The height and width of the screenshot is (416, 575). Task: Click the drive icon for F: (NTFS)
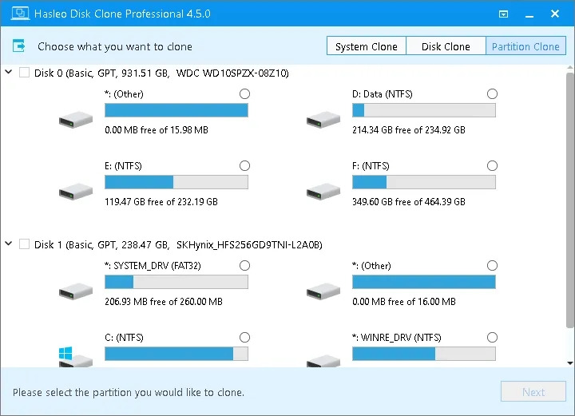pyautogui.click(x=323, y=192)
